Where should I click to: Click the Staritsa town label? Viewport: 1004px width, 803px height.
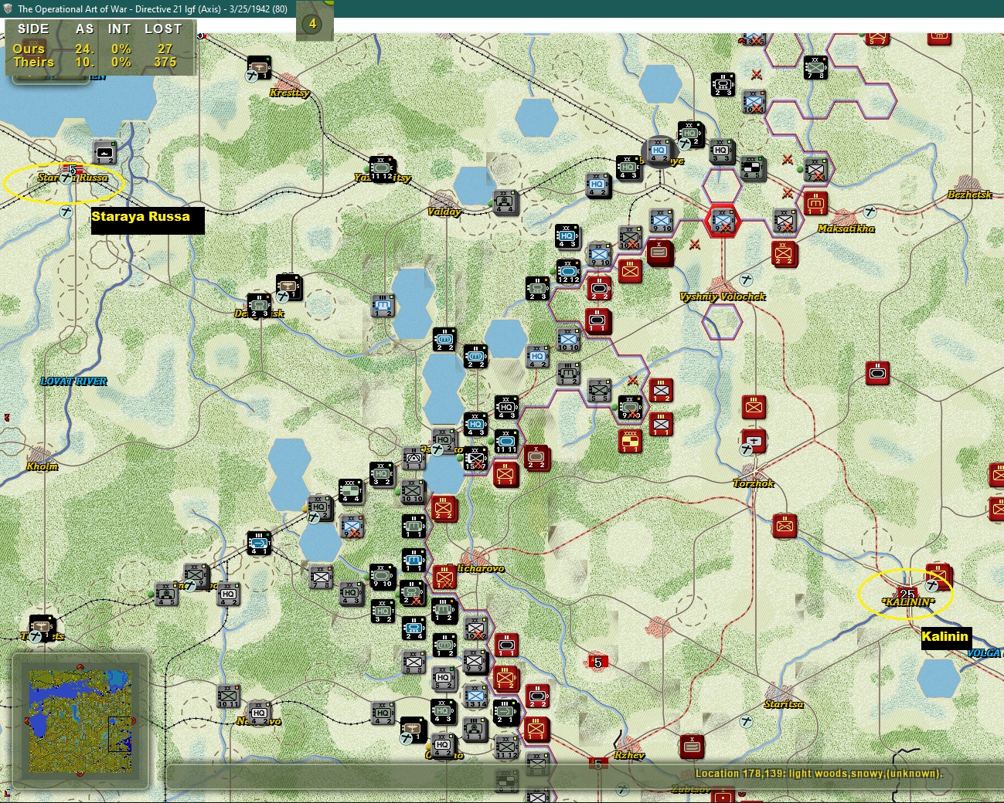click(x=784, y=704)
